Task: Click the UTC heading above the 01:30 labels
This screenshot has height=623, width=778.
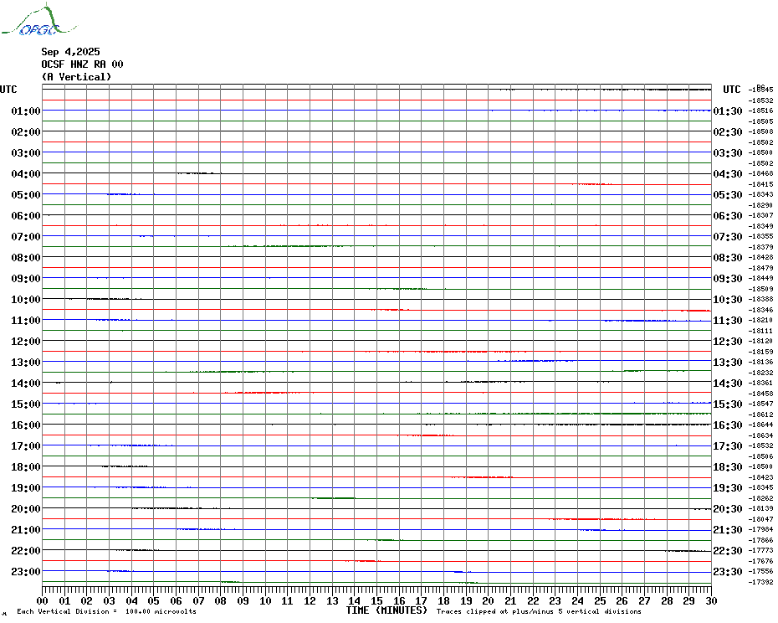Action: click(x=731, y=90)
